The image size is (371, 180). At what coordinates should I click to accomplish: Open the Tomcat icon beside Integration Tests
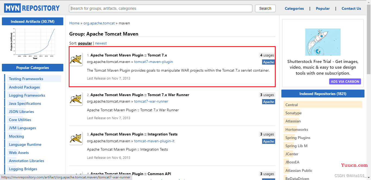coord(76,138)
